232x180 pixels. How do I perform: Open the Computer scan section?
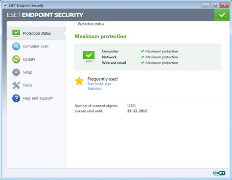[36, 46]
